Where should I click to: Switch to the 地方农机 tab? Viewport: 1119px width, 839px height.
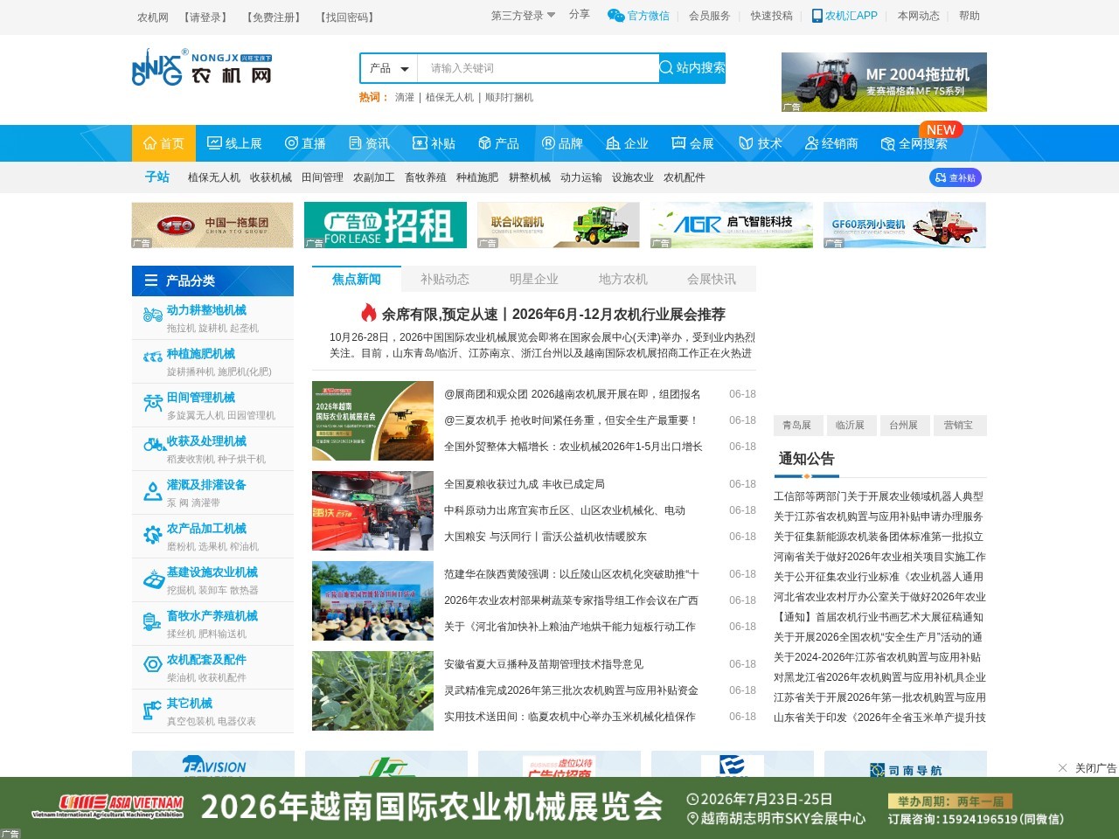pos(623,279)
